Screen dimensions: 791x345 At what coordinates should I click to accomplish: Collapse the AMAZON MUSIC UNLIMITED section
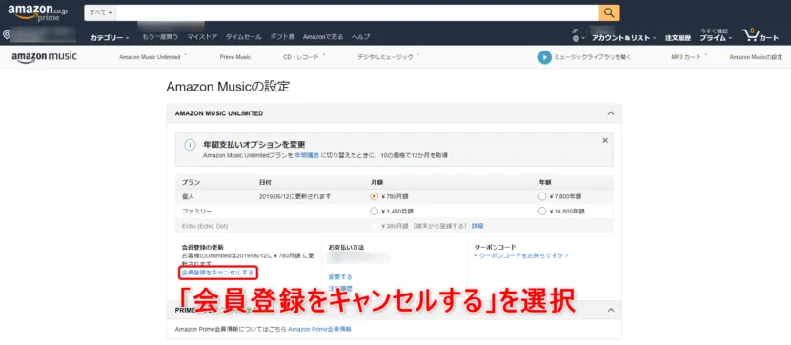point(611,113)
